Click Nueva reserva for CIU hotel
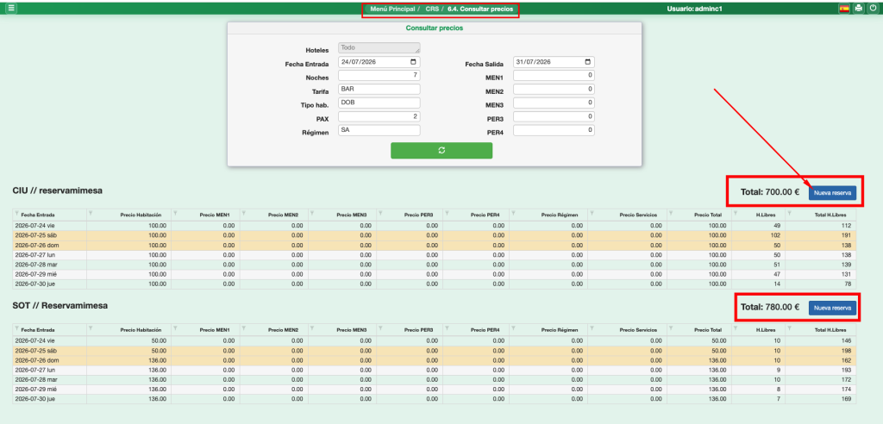 pyautogui.click(x=832, y=192)
